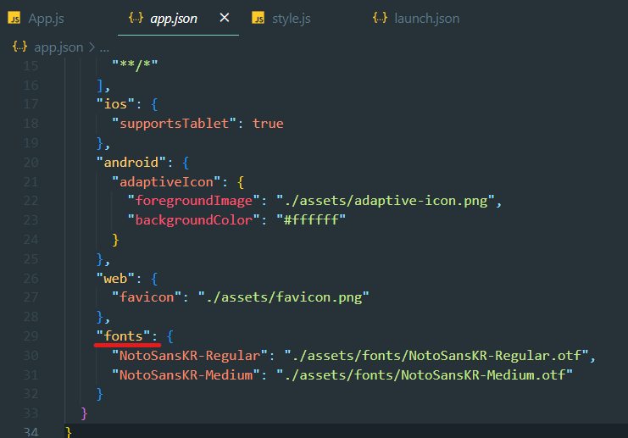This screenshot has height=438, width=628.
Task: Click the NotoSansKR-Medium.otf path value
Action: click(425, 374)
